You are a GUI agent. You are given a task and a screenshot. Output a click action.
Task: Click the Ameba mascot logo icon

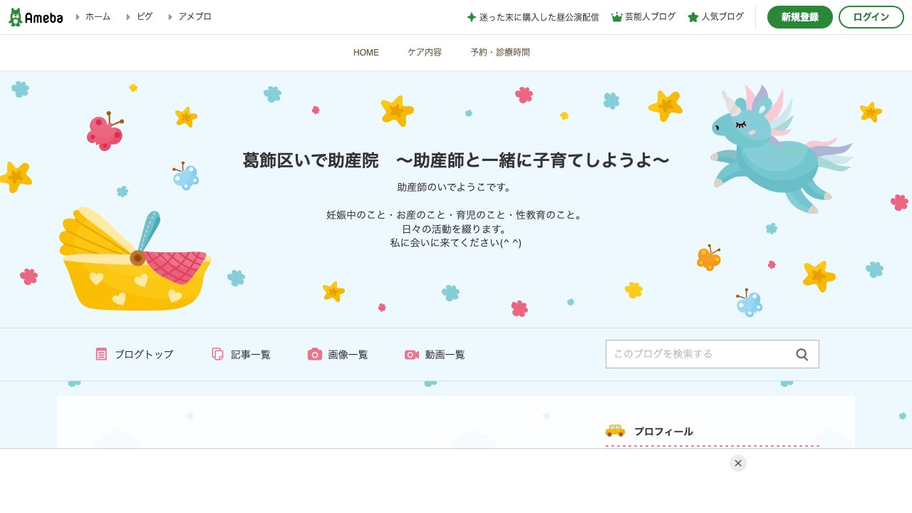click(15, 16)
